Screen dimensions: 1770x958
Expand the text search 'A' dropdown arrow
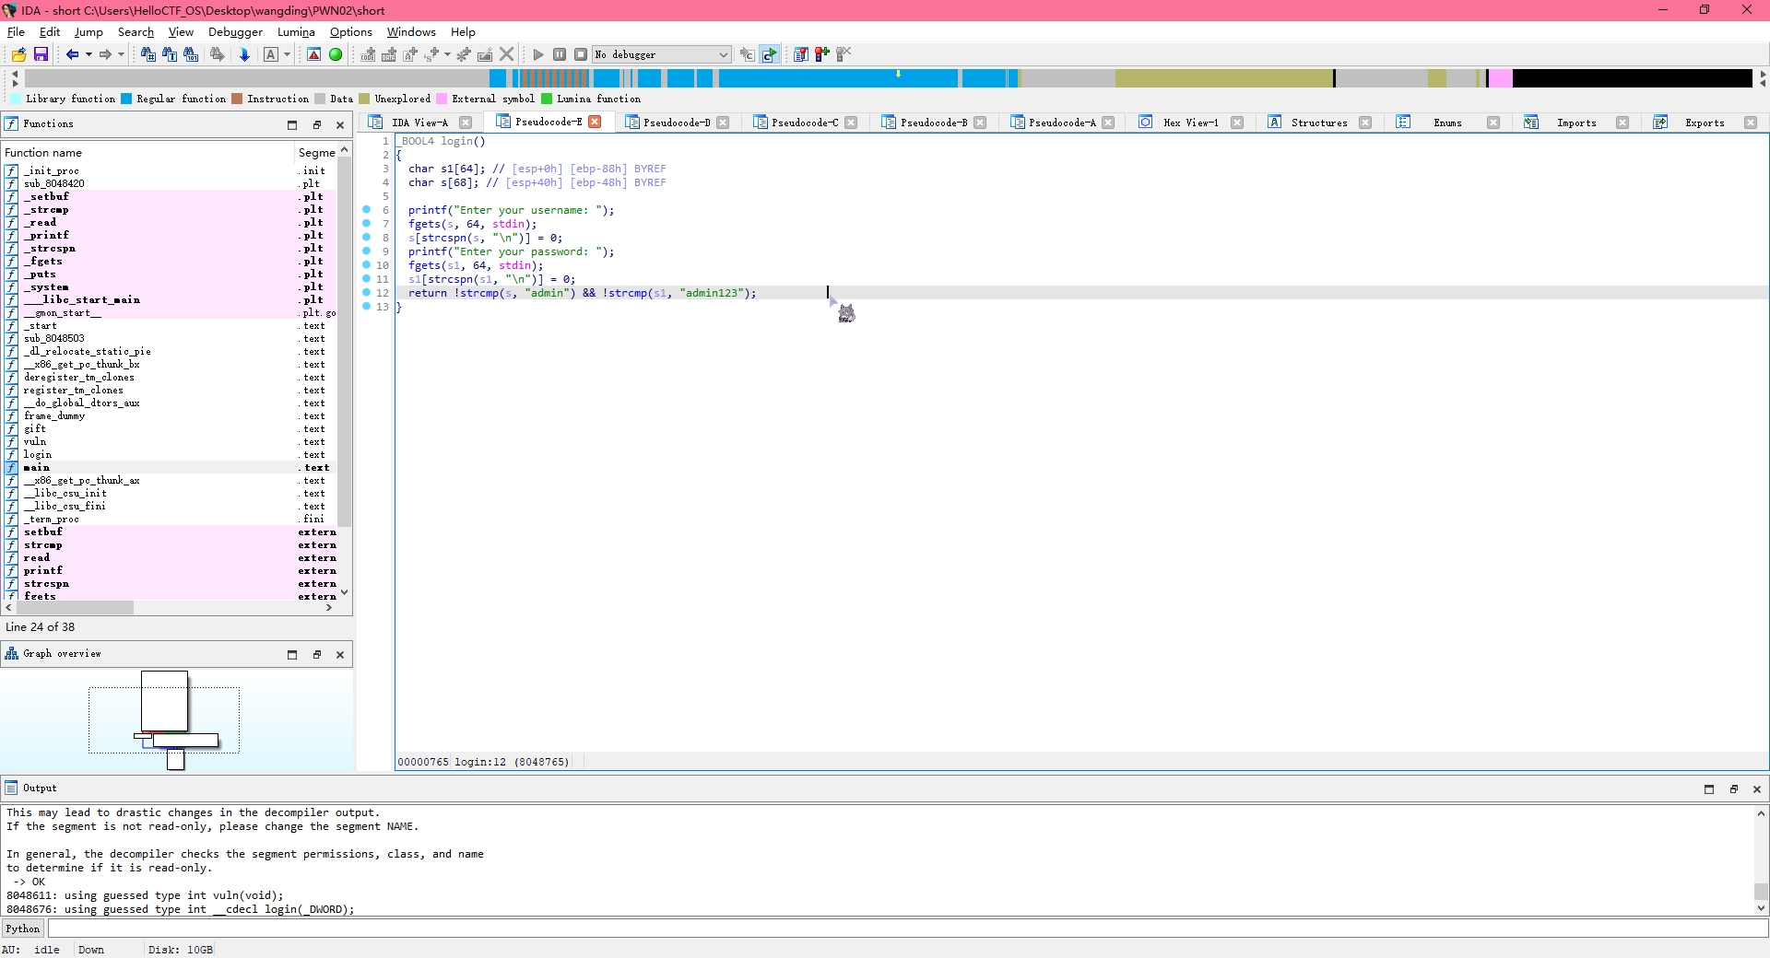point(287,55)
